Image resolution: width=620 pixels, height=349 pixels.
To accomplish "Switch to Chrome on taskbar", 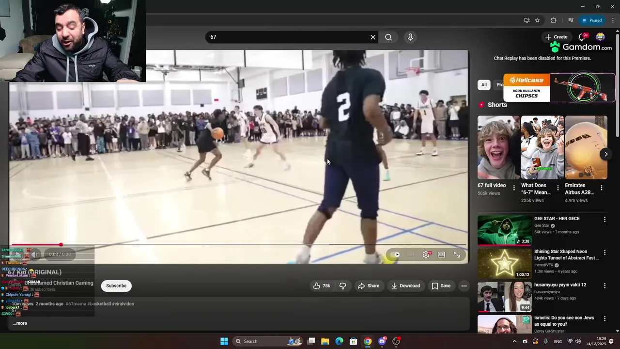I will [x=368, y=341].
